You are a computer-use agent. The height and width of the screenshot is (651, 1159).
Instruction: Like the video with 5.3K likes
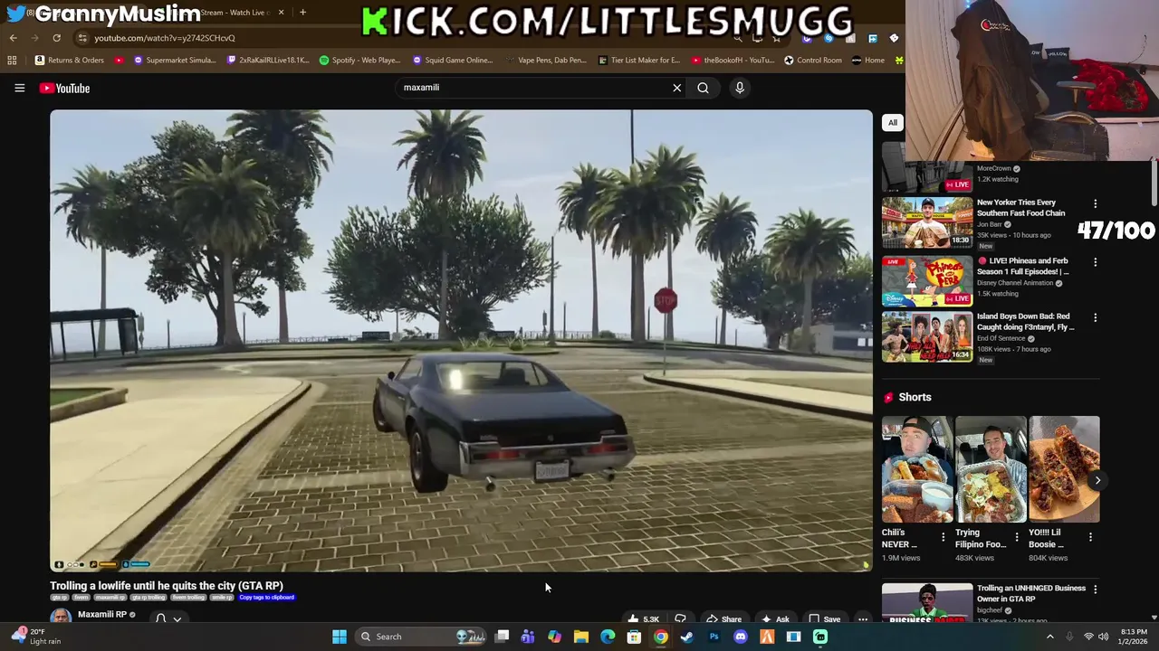click(643, 619)
